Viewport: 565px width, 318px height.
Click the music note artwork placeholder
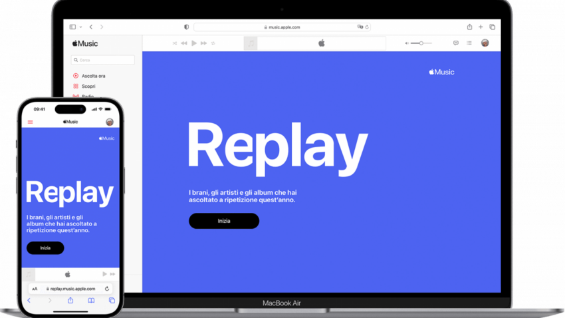point(251,43)
